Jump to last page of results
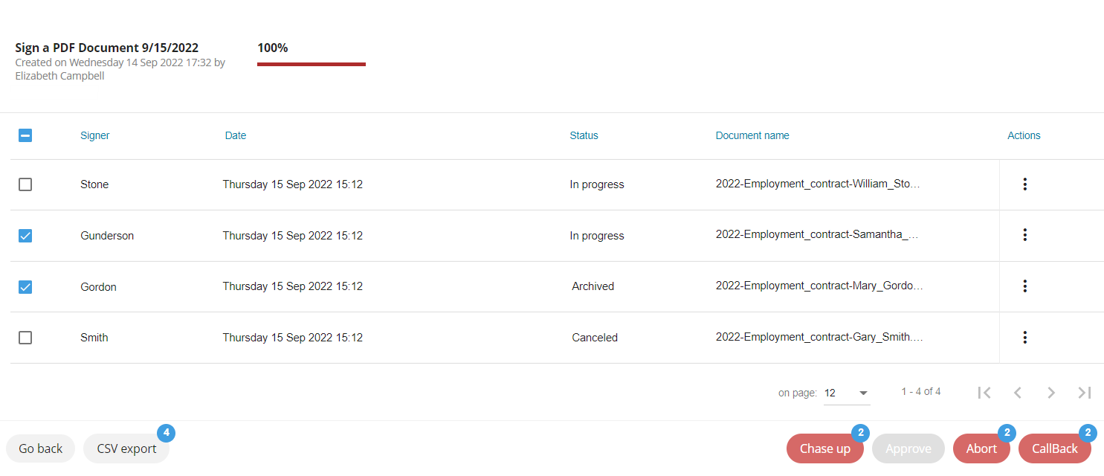Viewport: 1104px width, 476px height. pos(1085,393)
